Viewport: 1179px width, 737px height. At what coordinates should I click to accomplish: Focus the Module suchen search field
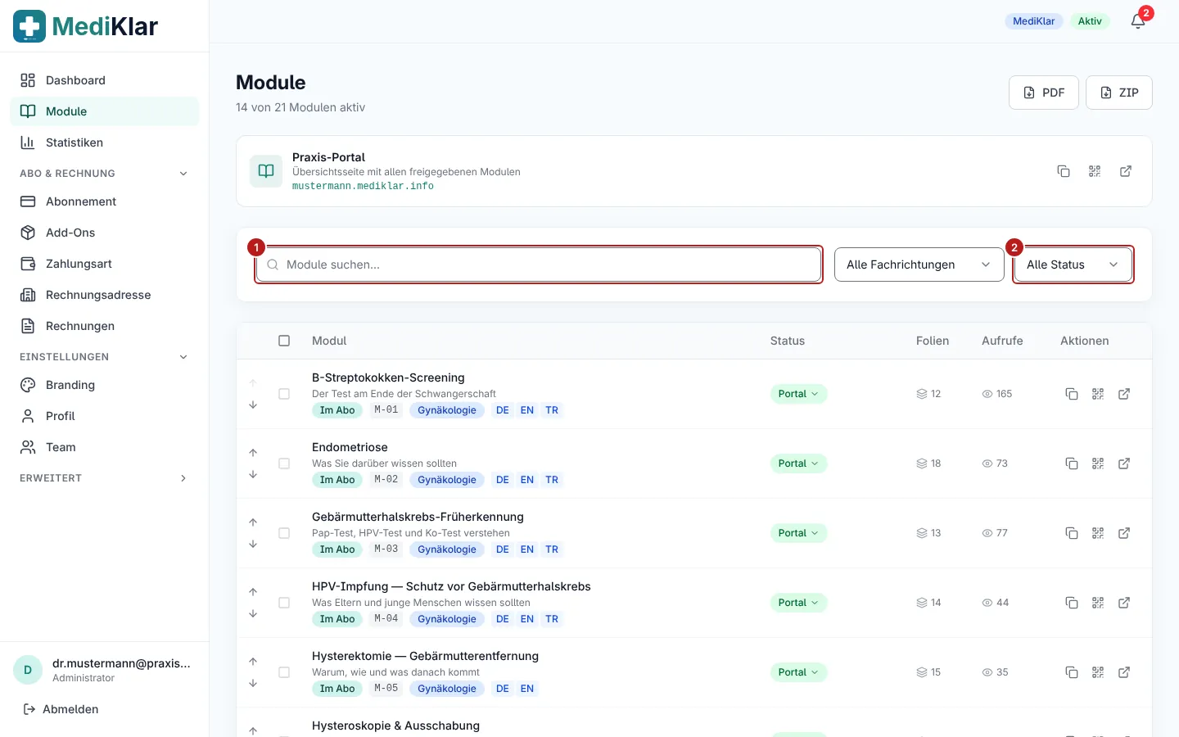[x=539, y=265]
